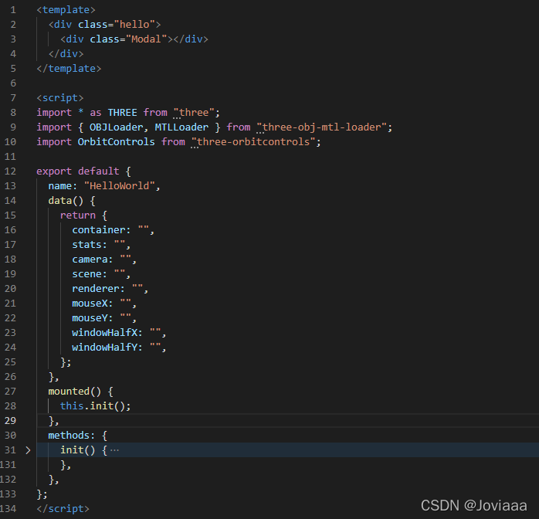The width and height of the screenshot is (539, 519).
Task: Click the OrbitControls identifier
Action: [116, 142]
